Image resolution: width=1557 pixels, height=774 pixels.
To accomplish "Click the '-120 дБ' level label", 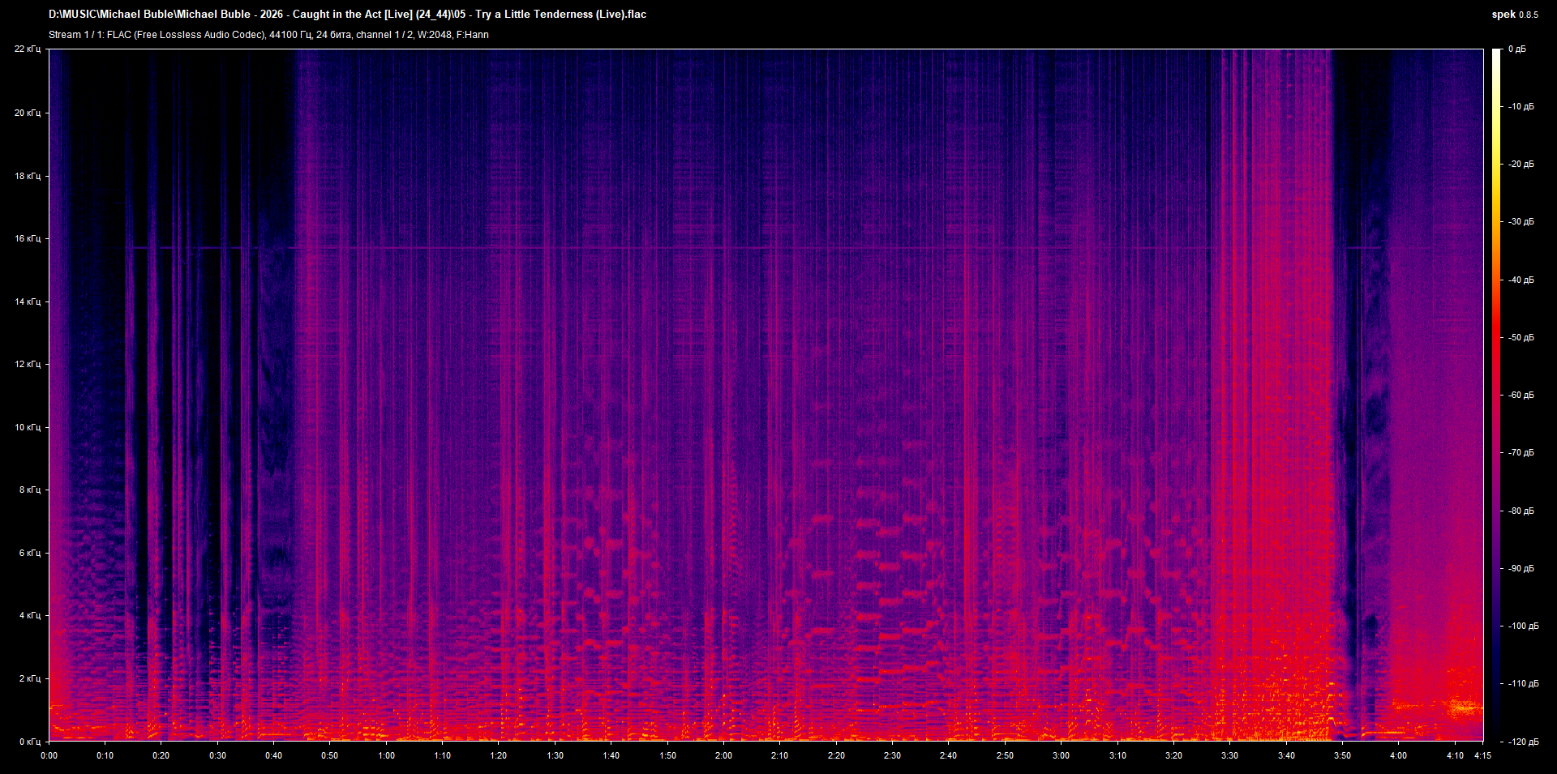I will click(x=1523, y=742).
